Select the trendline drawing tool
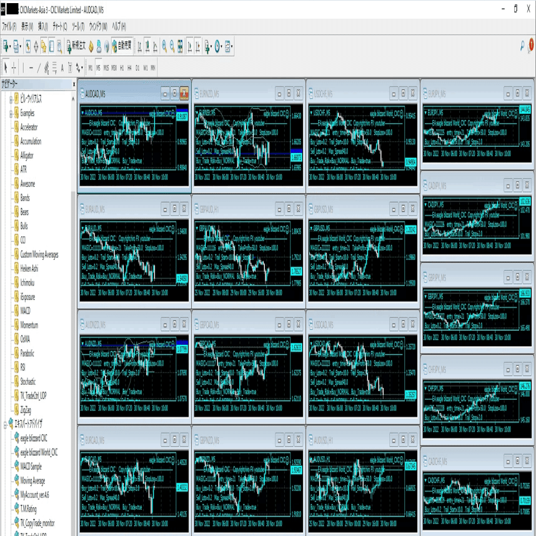This screenshot has height=536, width=536. pyautogui.click(x=39, y=67)
